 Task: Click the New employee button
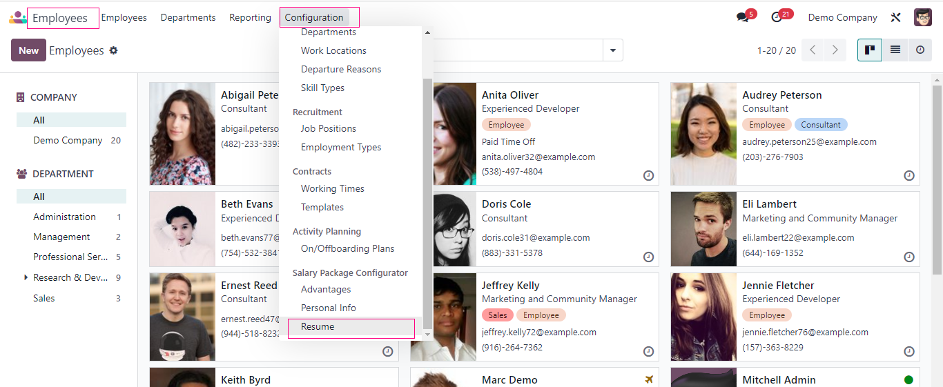28,50
